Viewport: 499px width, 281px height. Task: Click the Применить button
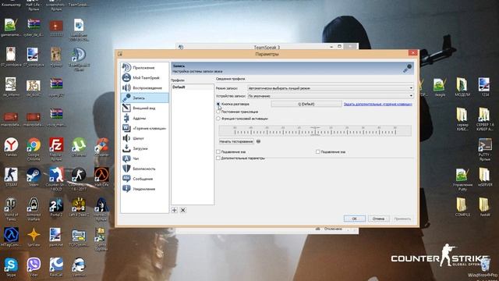pyautogui.click(x=402, y=219)
